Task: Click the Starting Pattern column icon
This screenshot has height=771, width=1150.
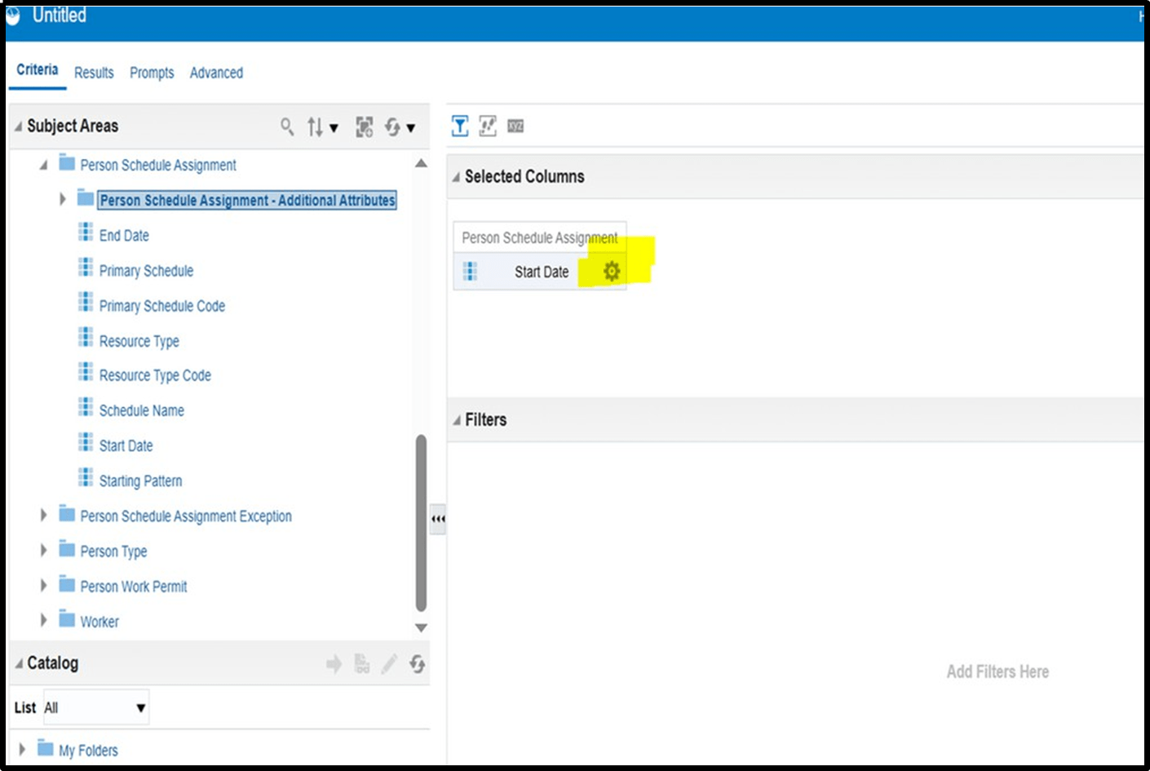Action: tap(85, 478)
